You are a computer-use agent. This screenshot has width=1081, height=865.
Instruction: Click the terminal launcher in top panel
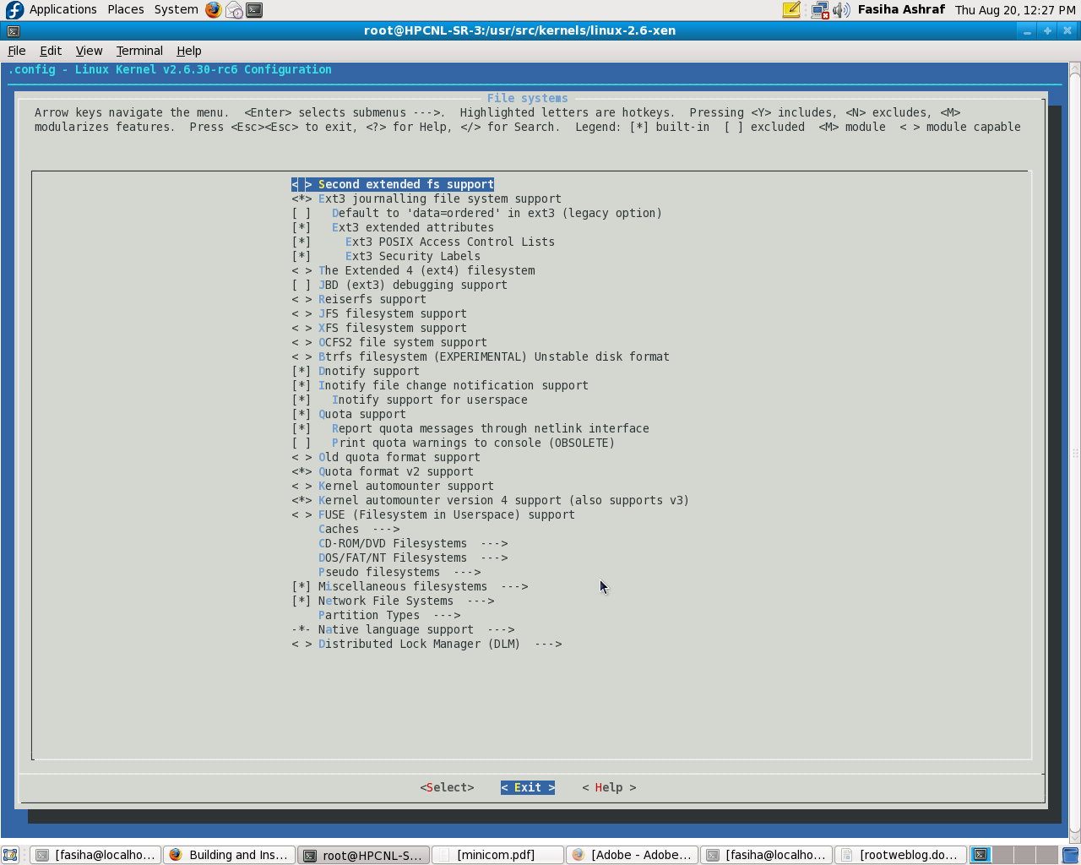click(x=254, y=10)
